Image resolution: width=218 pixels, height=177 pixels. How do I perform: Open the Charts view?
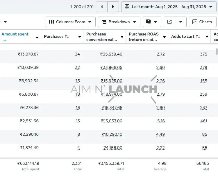pos(202,22)
